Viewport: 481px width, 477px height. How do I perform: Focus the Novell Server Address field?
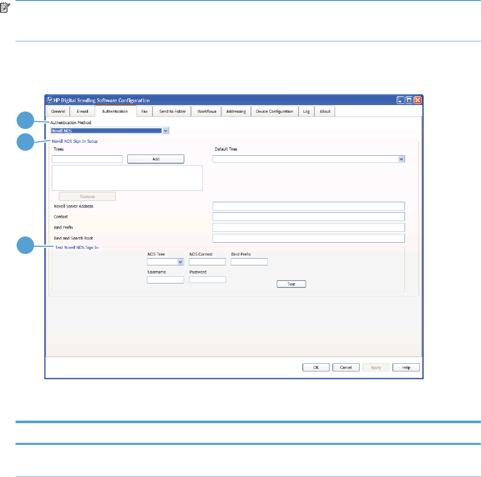click(309, 206)
